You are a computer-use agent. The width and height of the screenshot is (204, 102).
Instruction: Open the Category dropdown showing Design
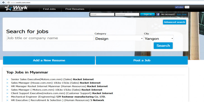click(x=119, y=39)
